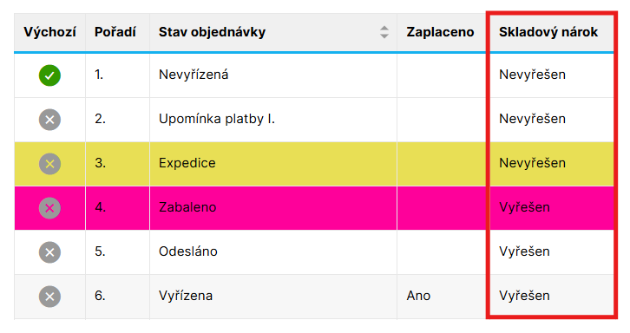630x333 pixels.
Task: Sort by Stav objednávky arrows icon
Action: click(384, 32)
